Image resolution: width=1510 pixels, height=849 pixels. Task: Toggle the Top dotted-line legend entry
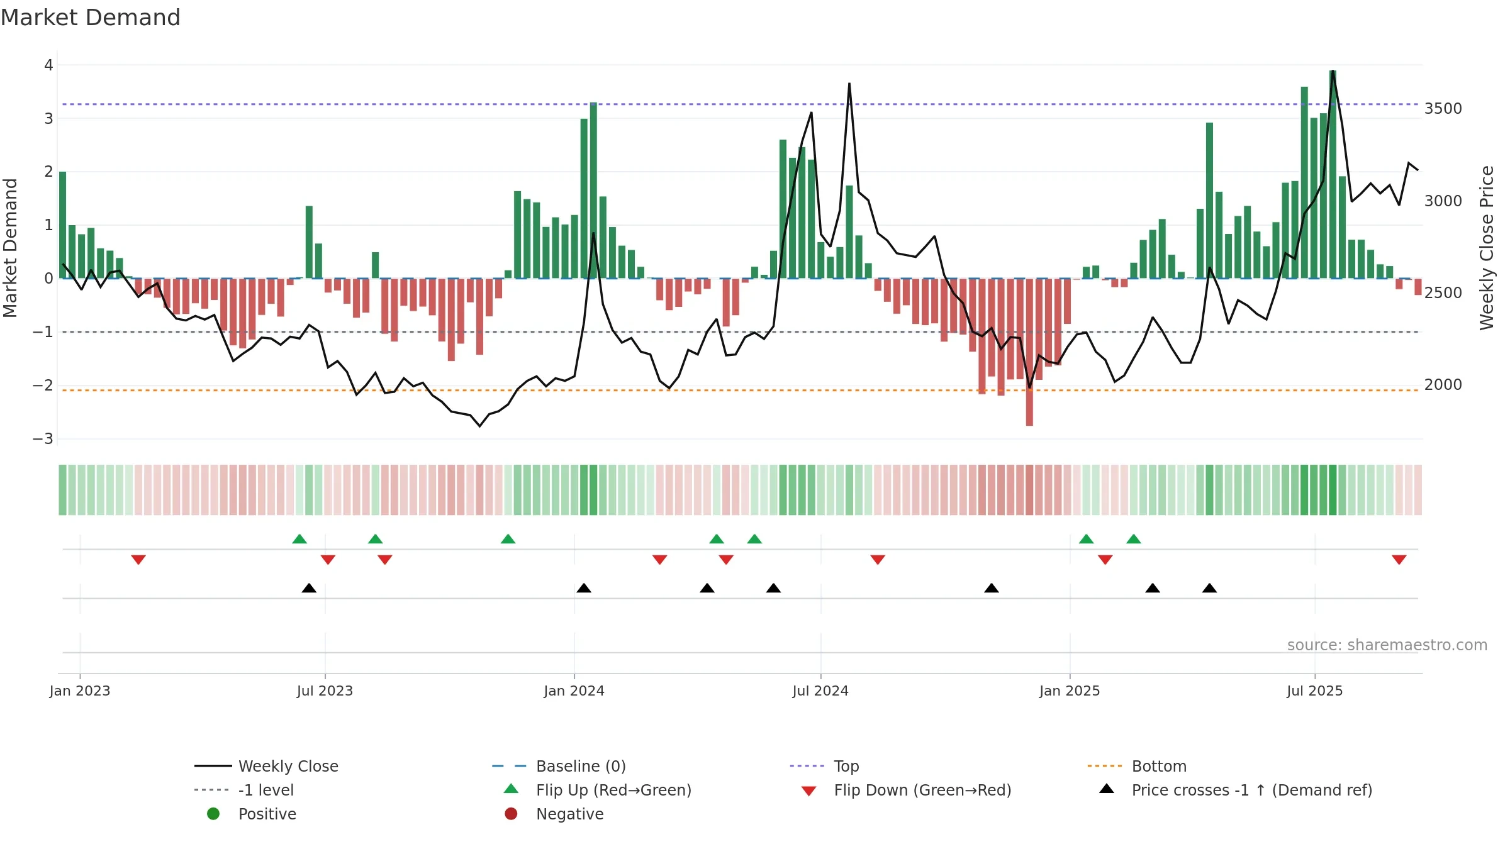click(x=824, y=766)
